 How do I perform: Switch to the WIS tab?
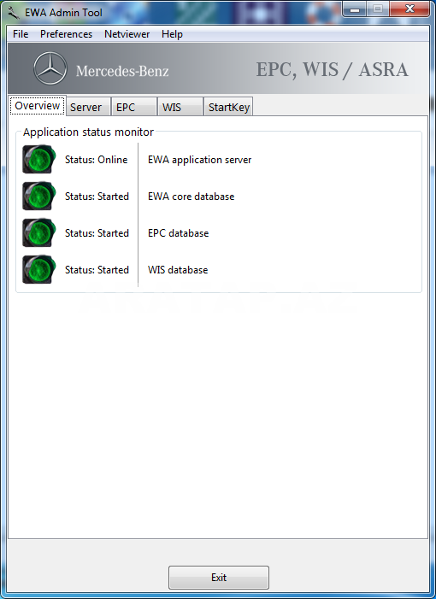(180, 107)
